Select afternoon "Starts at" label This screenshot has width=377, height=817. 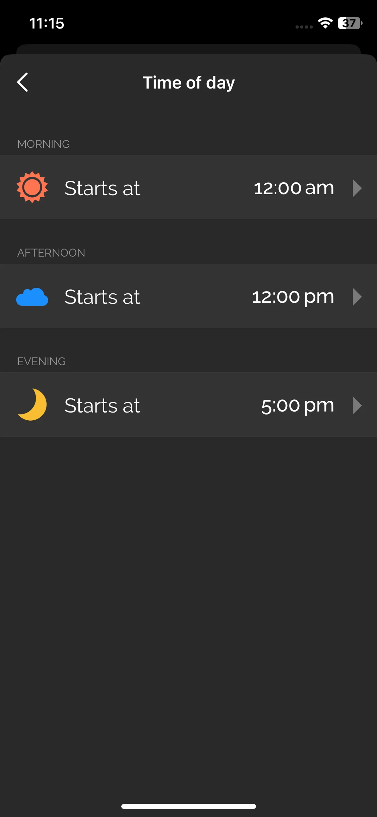[102, 297]
